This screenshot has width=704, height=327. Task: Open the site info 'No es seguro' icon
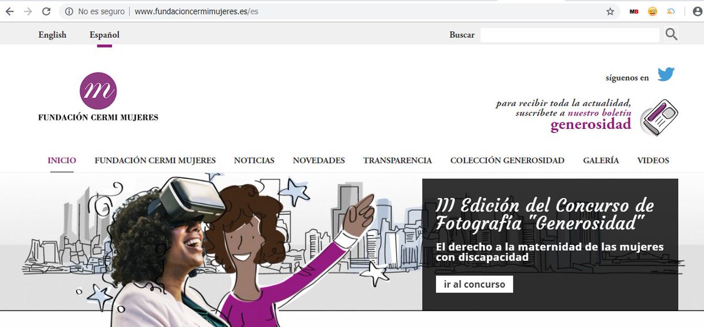(69, 11)
